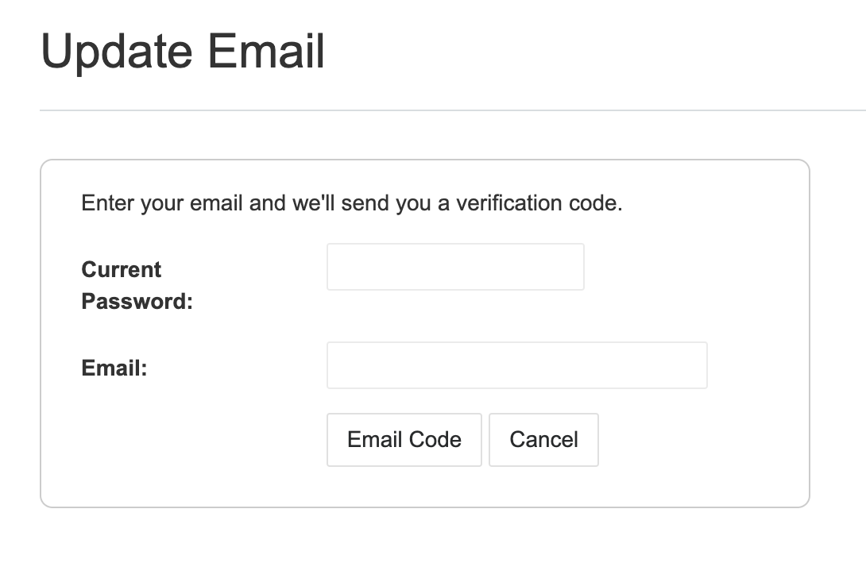Screen dimensions: 866x586
Task: Click the Cancel button
Action: [543, 440]
